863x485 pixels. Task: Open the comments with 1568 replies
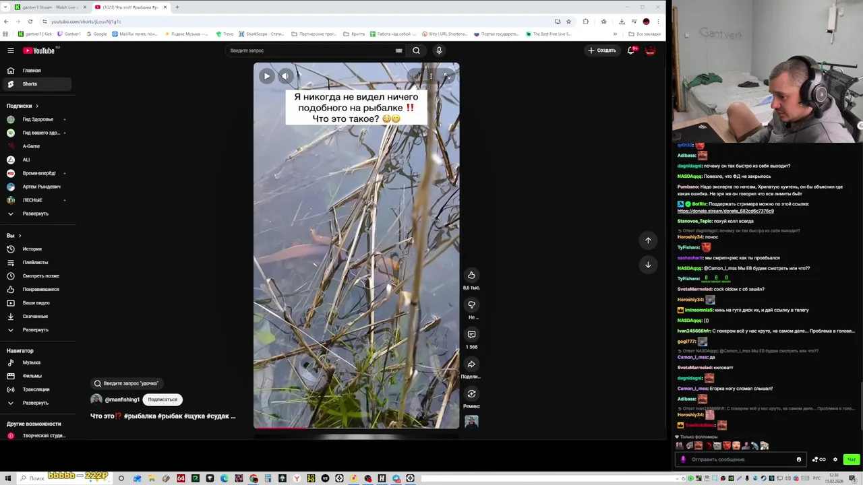pyautogui.click(x=471, y=334)
